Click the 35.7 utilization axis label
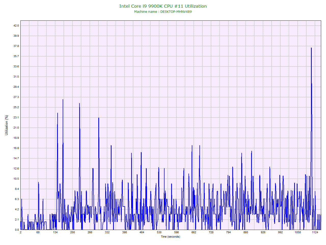The height and width of the screenshot is (245, 326). [16, 56]
